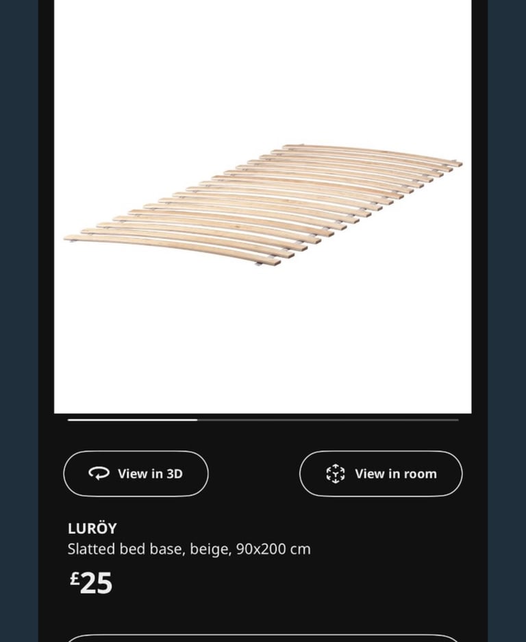Screen dimensions: 526x642
Task: Click the £25 price label
Action: point(90,582)
